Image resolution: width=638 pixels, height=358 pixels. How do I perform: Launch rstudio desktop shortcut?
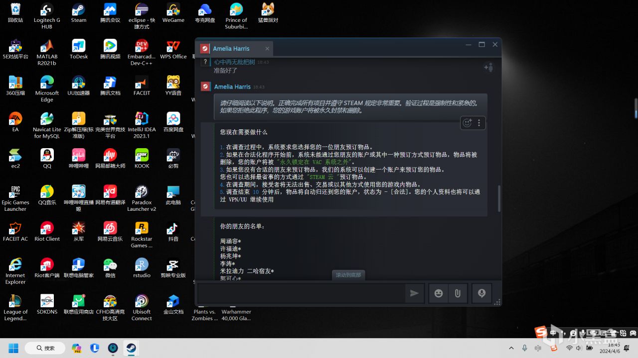pyautogui.click(x=142, y=268)
